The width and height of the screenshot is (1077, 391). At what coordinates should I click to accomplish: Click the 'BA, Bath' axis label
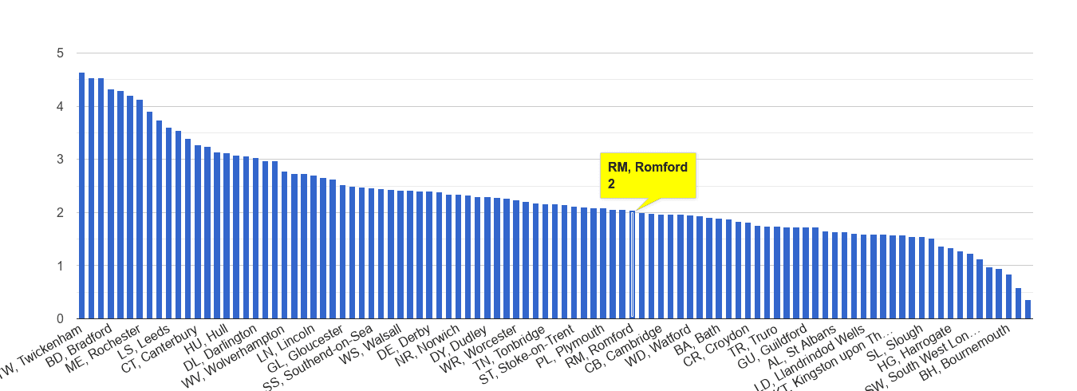(696, 341)
